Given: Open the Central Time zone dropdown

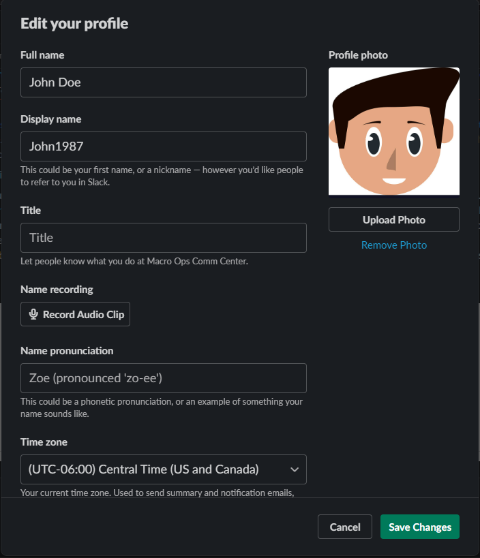Looking at the screenshot, I should 164,469.
